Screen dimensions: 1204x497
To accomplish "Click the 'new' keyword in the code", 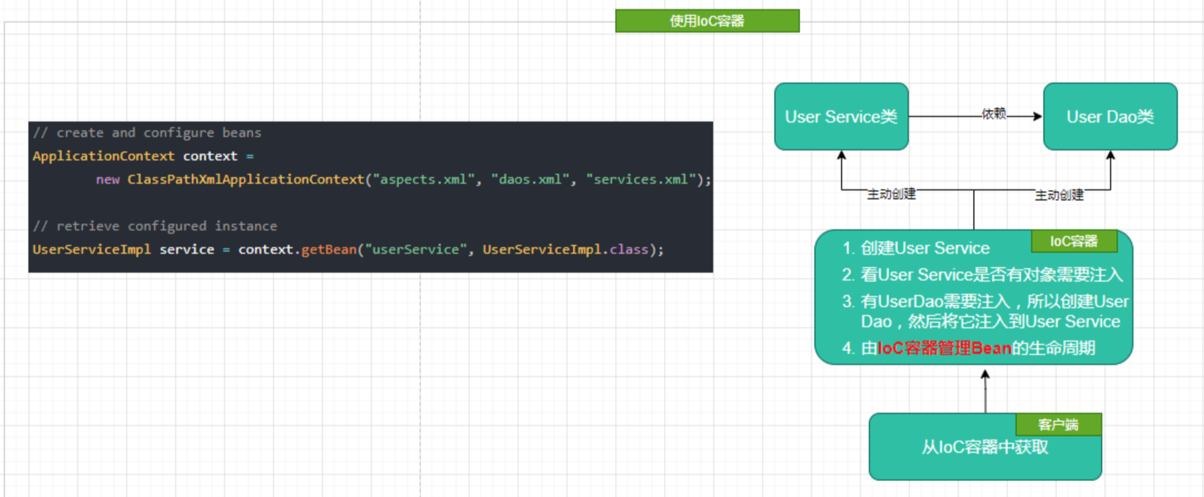I will click(108, 180).
